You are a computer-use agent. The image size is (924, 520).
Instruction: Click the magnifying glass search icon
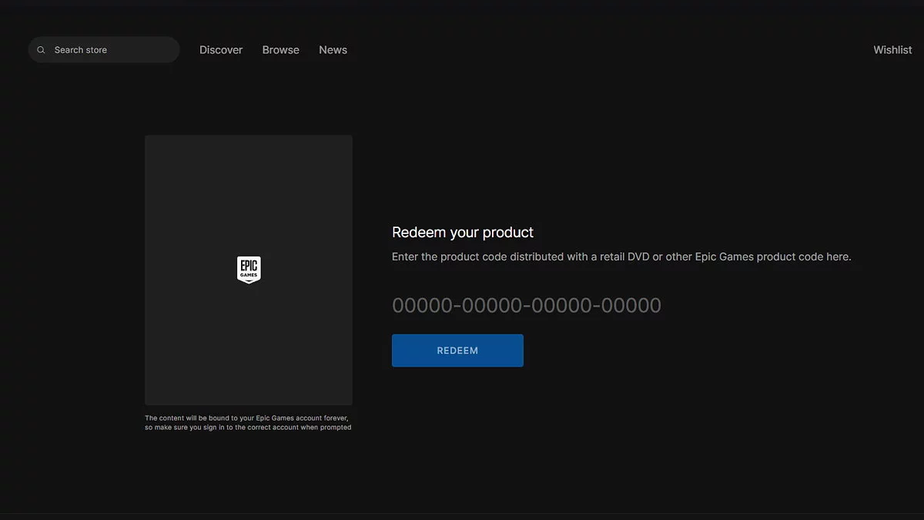(41, 50)
